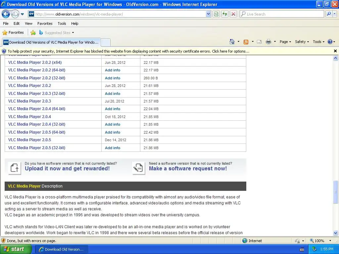
Task: Open the Page command menu
Action: [x=285, y=42]
